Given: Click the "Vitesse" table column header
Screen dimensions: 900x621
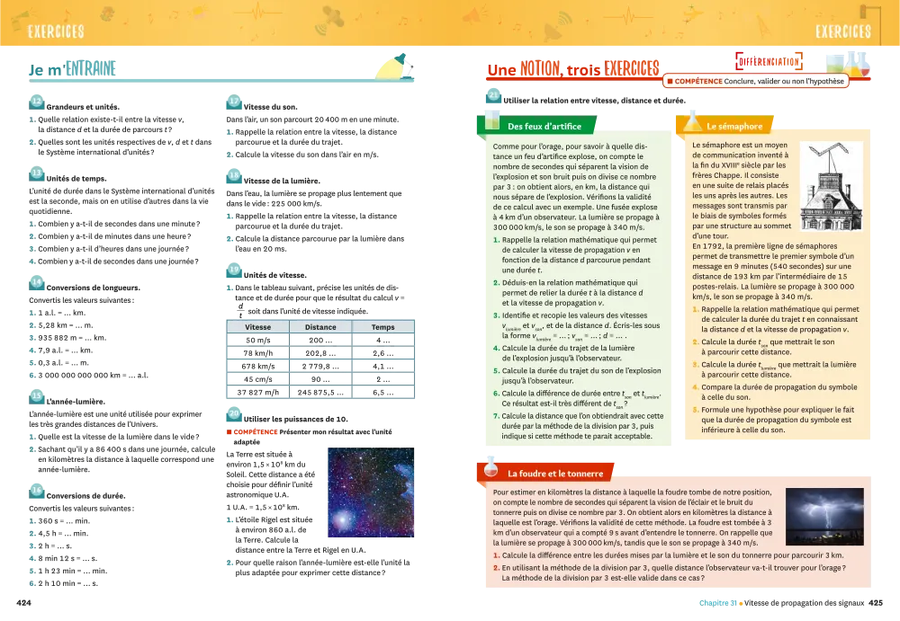Looking at the screenshot, I should point(257,327).
